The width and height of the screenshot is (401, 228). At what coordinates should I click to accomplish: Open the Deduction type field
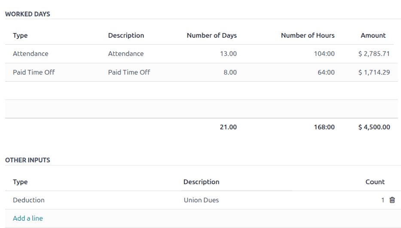point(29,200)
